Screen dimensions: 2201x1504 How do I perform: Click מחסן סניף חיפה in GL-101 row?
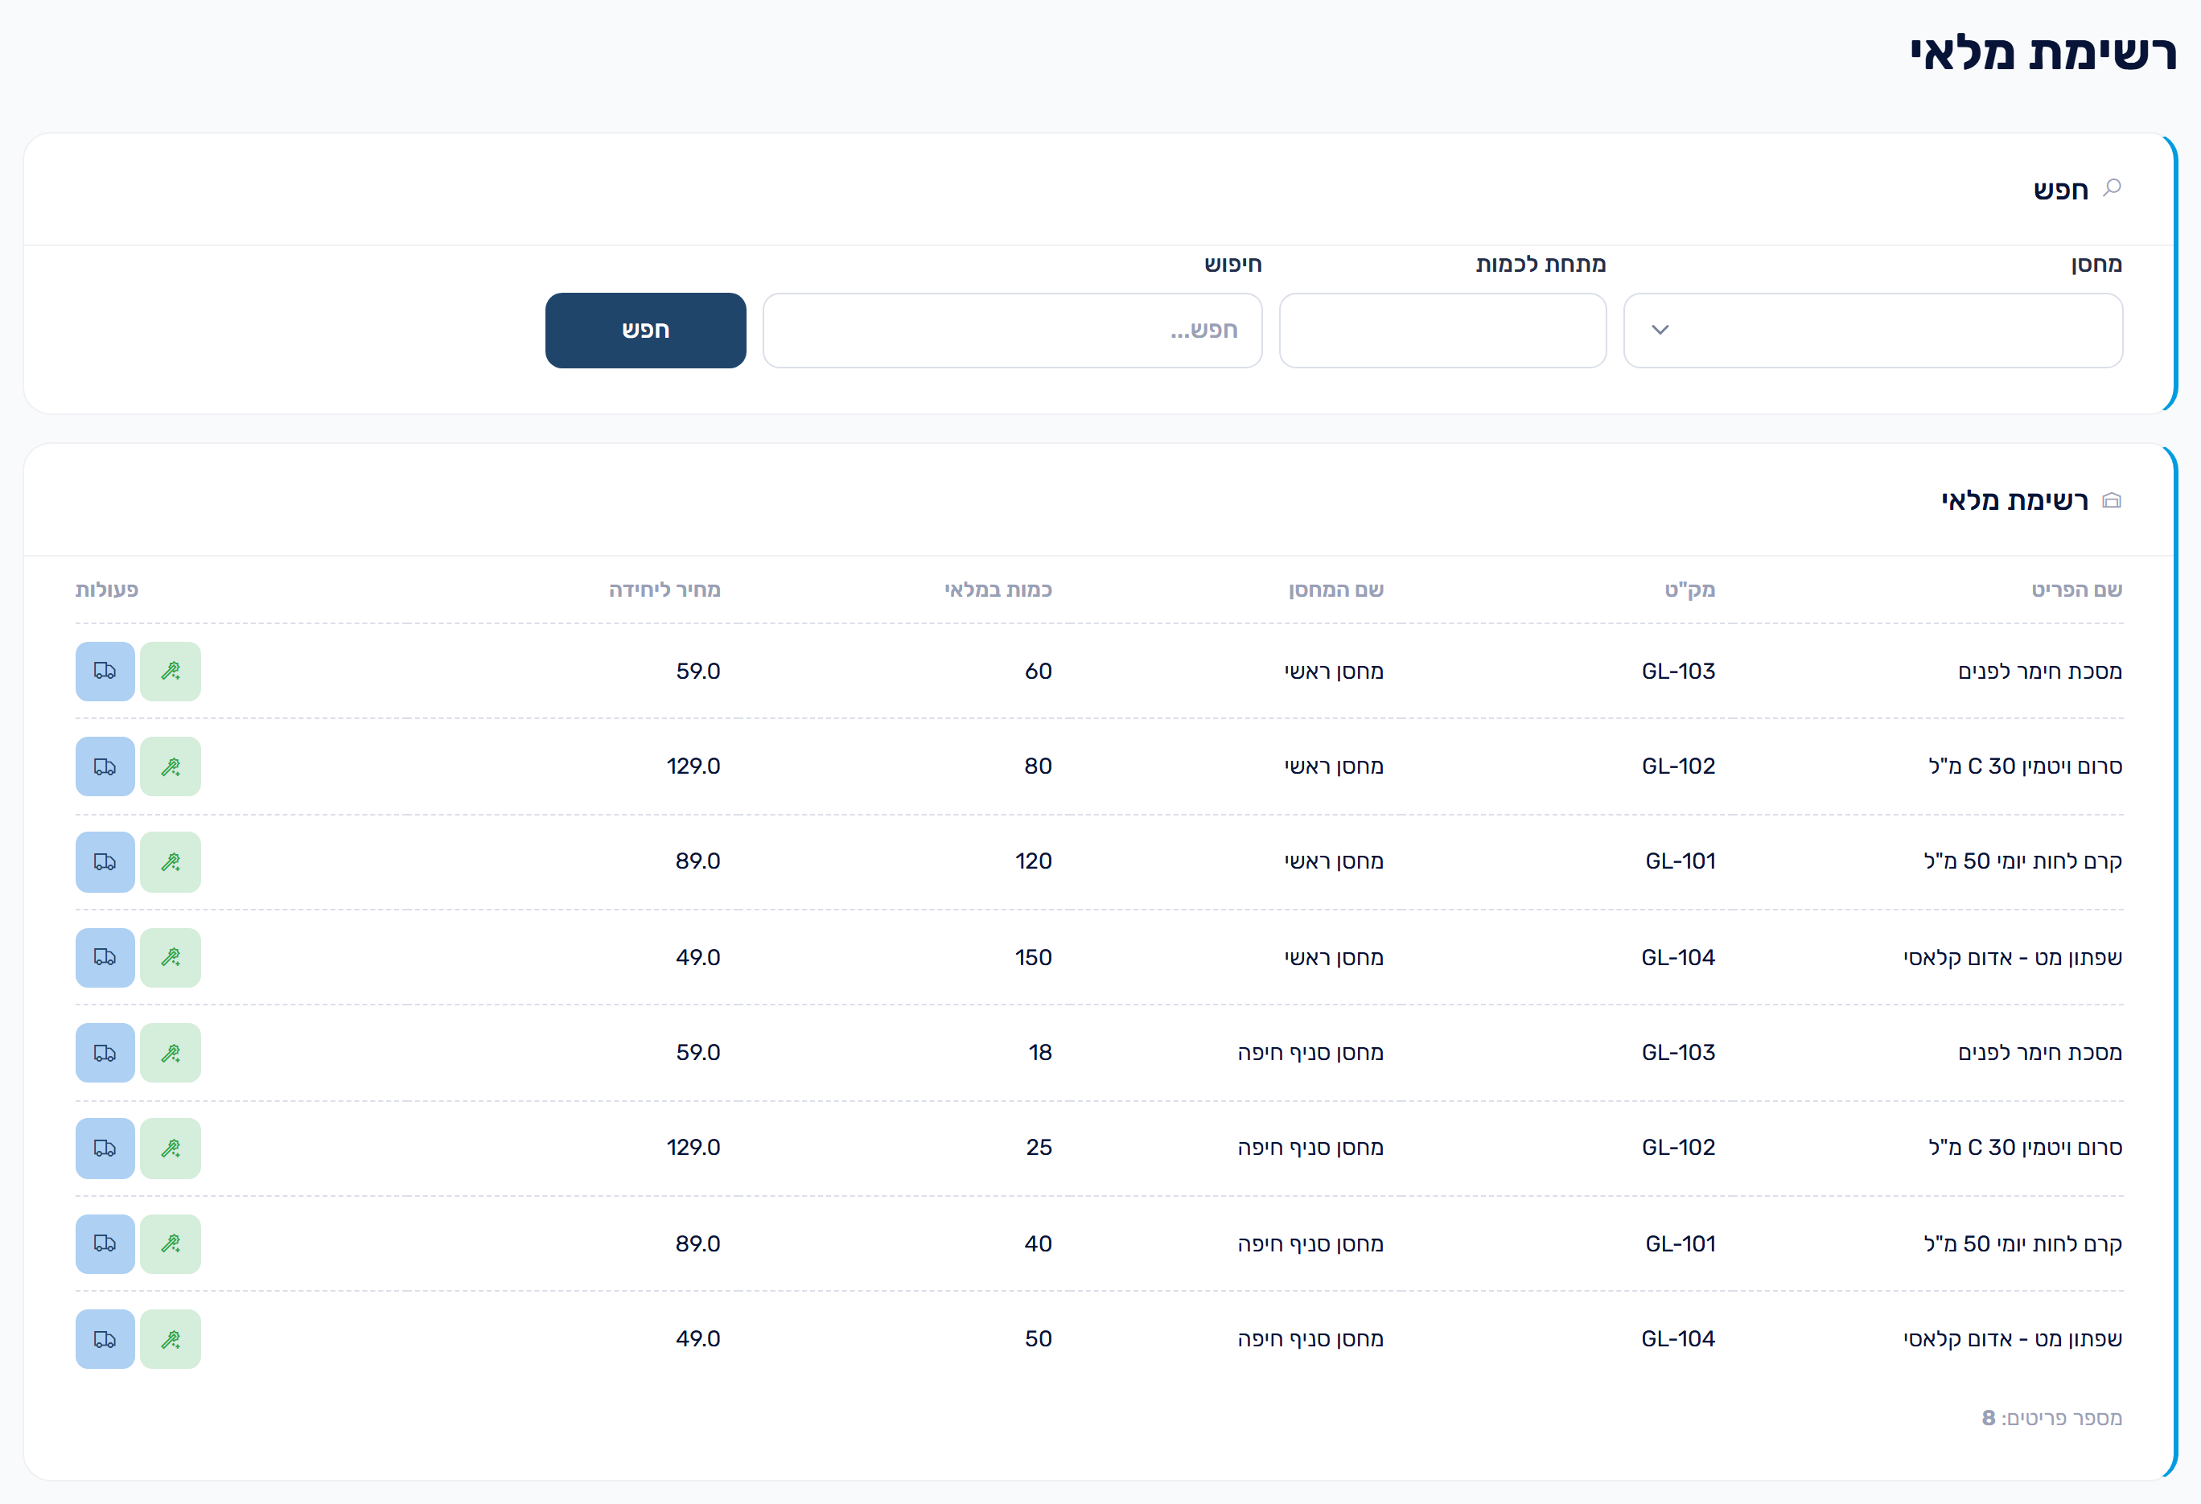point(1310,1244)
